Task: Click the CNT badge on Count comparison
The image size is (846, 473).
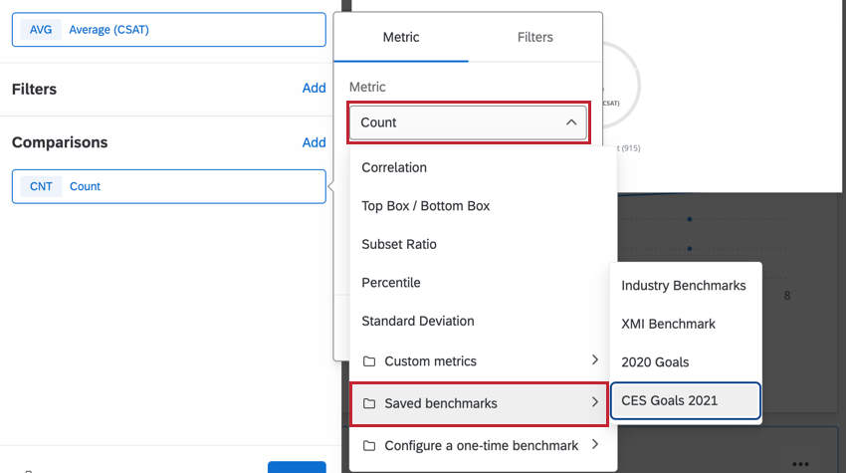Action: [41, 186]
